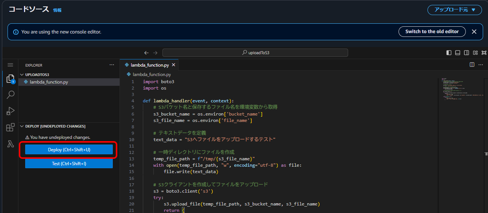Open the Run and Debug view

click(x=11, y=111)
